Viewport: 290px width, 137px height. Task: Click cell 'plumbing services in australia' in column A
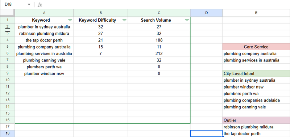pos(44,53)
